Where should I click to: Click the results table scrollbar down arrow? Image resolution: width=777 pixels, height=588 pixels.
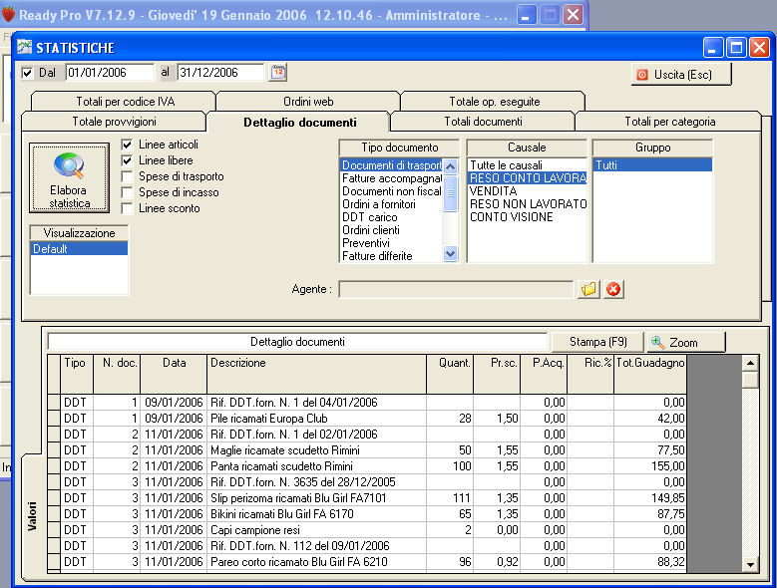[750, 565]
